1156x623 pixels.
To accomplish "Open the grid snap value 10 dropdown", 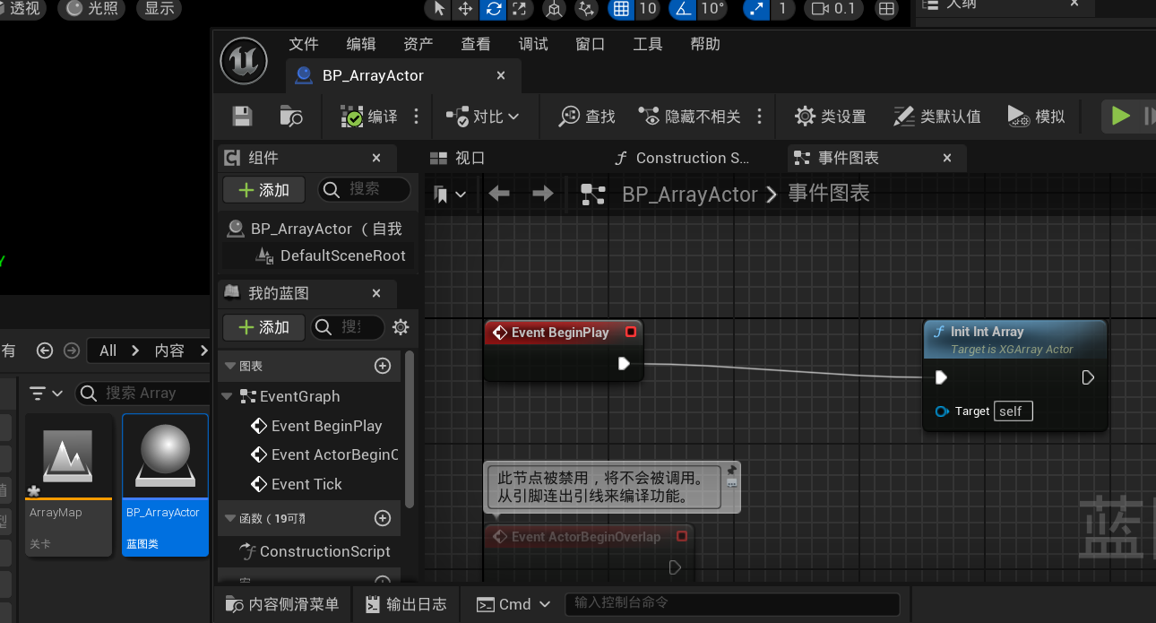I will click(x=648, y=9).
